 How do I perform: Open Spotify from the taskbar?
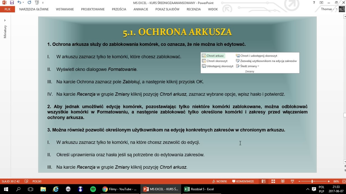93,189
